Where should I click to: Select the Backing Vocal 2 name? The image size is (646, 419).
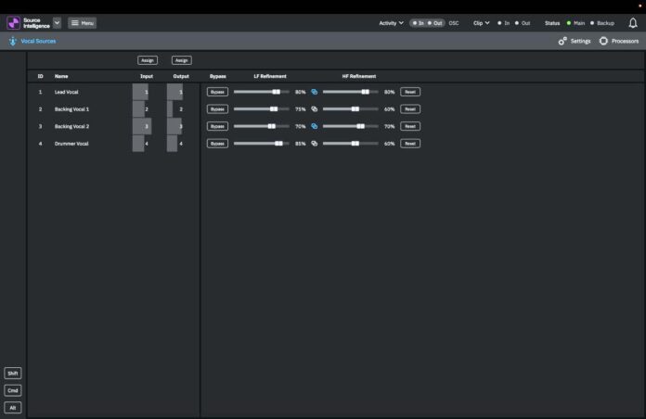point(71,126)
